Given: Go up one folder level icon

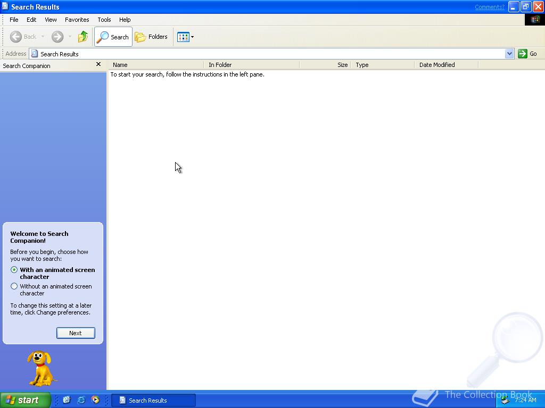Looking at the screenshot, I should (x=82, y=37).
